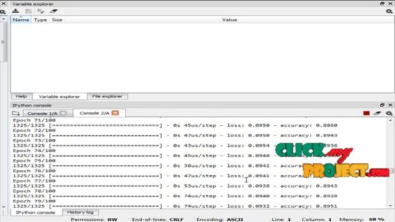
Task: Click the Epoch 73/100 console line
Action: click(35, 141)
